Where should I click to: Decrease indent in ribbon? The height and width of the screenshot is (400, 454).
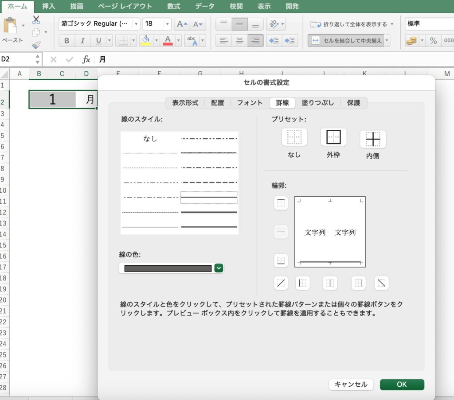coord(274,40)
